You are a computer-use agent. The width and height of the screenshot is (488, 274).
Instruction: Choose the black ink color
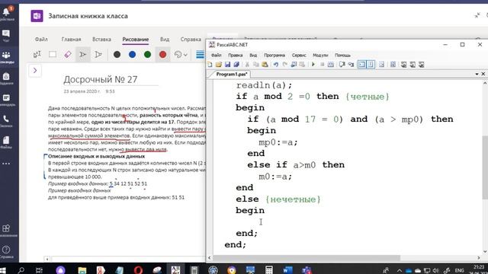[117, 54]
